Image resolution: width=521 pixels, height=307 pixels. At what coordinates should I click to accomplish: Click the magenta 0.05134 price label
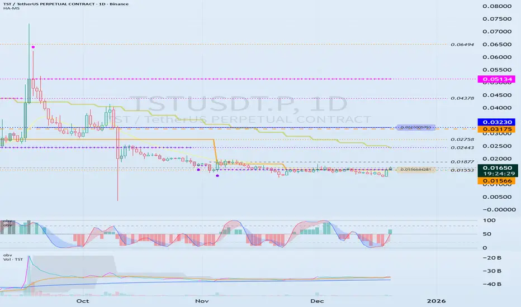[496, 79]
